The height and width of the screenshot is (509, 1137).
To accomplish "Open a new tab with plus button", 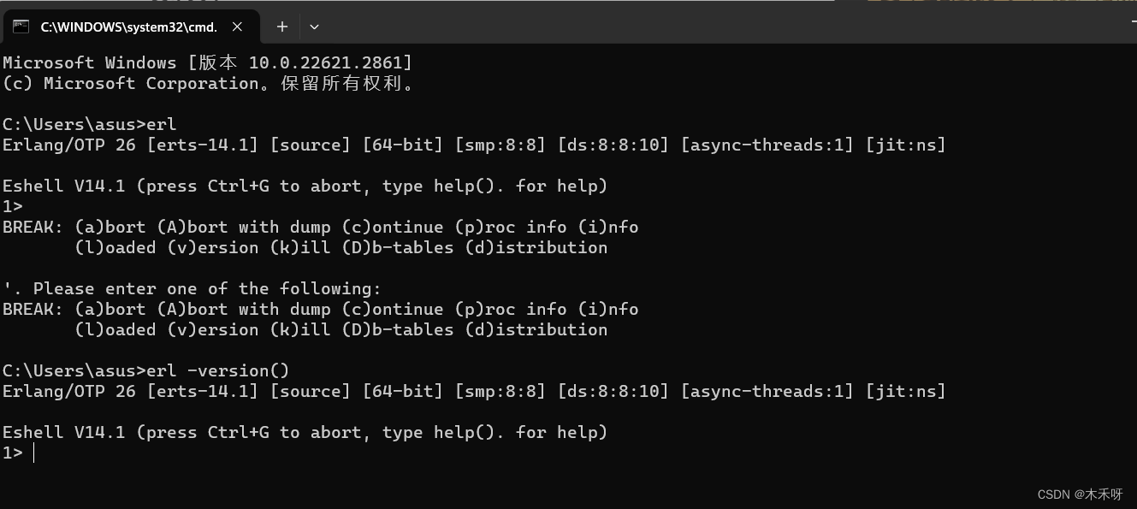I will pyautogui.click(x=281, y=27).
